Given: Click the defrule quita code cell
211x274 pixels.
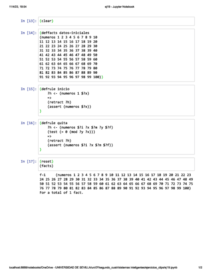Looking at the screenshot, I should (x=116, y=137).
